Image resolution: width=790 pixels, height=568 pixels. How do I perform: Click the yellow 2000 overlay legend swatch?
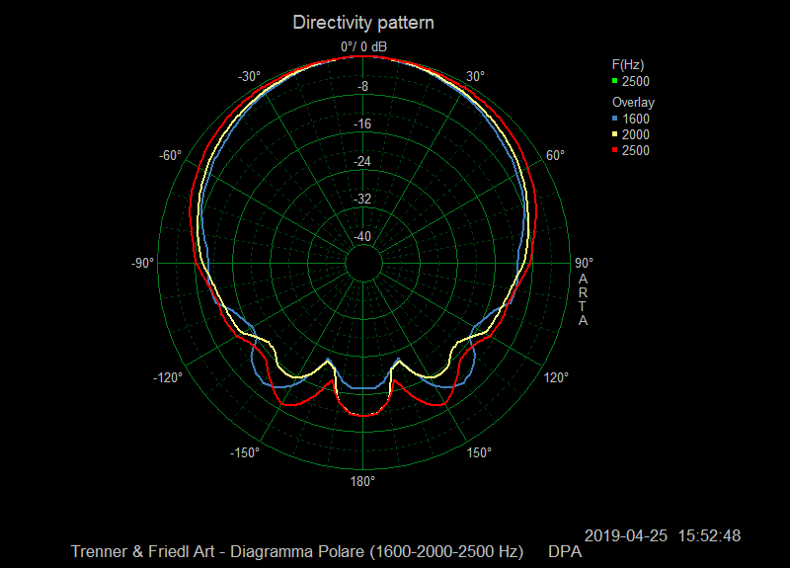[x=614, y=134]
